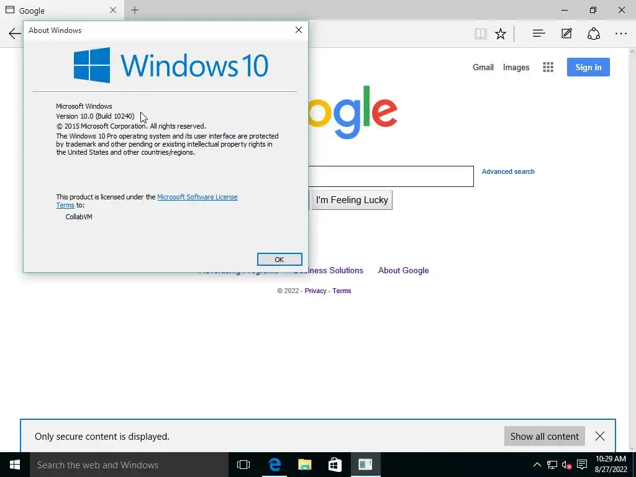
Task: Open Google apps grid
Action: (548, 67)
